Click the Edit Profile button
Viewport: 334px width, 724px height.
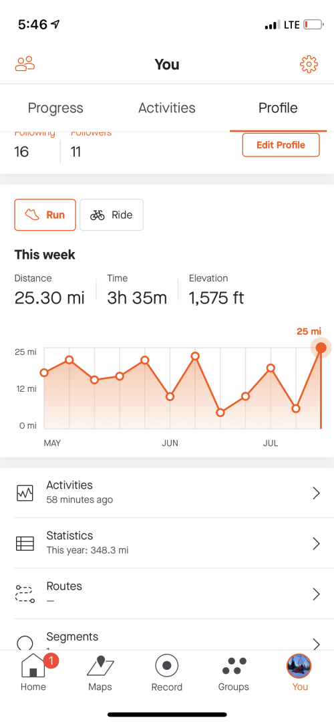[x=281, y=145]
